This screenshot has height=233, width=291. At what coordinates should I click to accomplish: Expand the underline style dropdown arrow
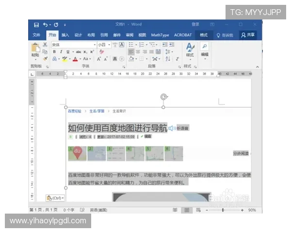point(73,52)
